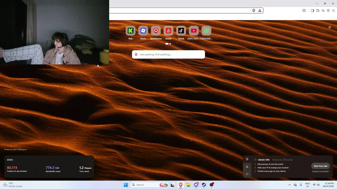This screenshot has height=189, width=337.
Task: Open the Studio shortcut tile
Action: pyautogui.click(x=168, y=31)
